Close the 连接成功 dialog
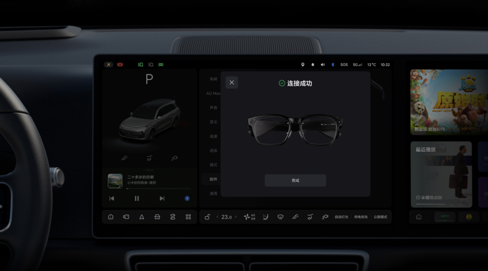 point(232,82)
